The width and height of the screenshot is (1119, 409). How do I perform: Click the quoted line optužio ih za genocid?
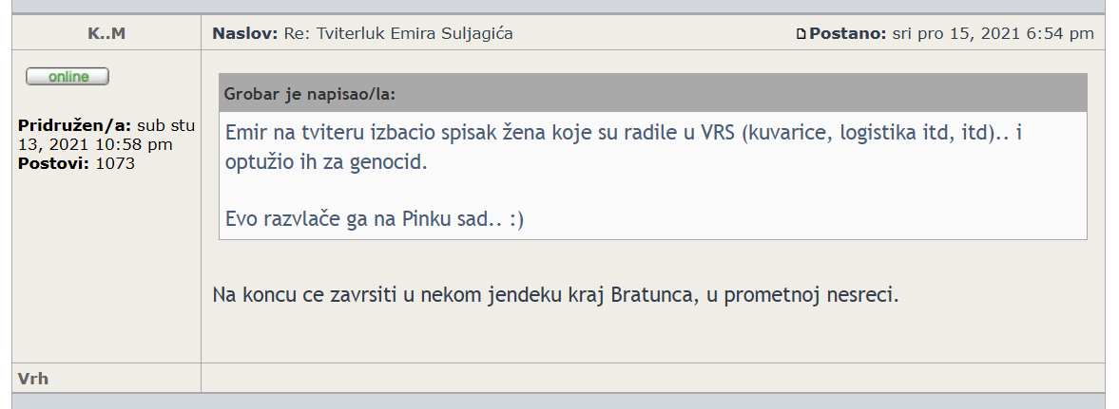(326, 161)
